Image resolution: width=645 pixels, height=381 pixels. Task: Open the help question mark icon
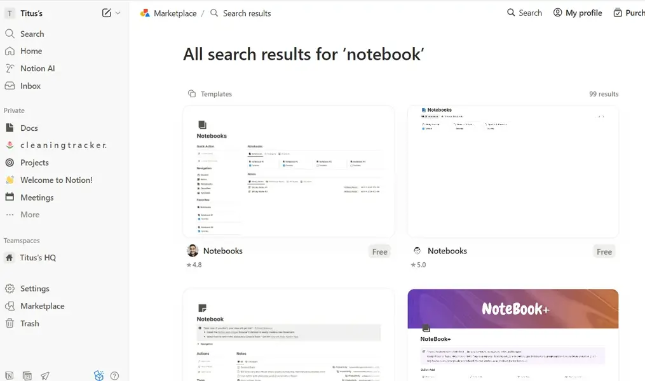pos(115,376)
